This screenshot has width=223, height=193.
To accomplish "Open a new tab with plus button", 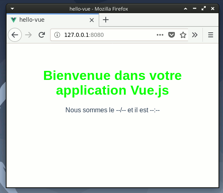I will click(x=106, y=20).
